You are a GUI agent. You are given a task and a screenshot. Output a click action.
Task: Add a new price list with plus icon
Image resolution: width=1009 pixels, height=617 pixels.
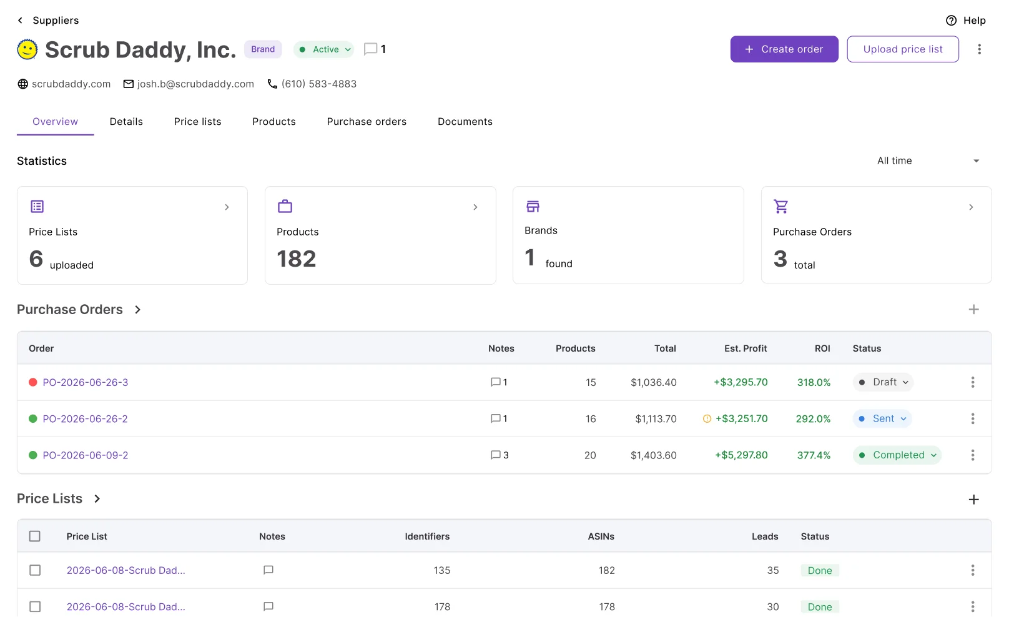[973, 500]
